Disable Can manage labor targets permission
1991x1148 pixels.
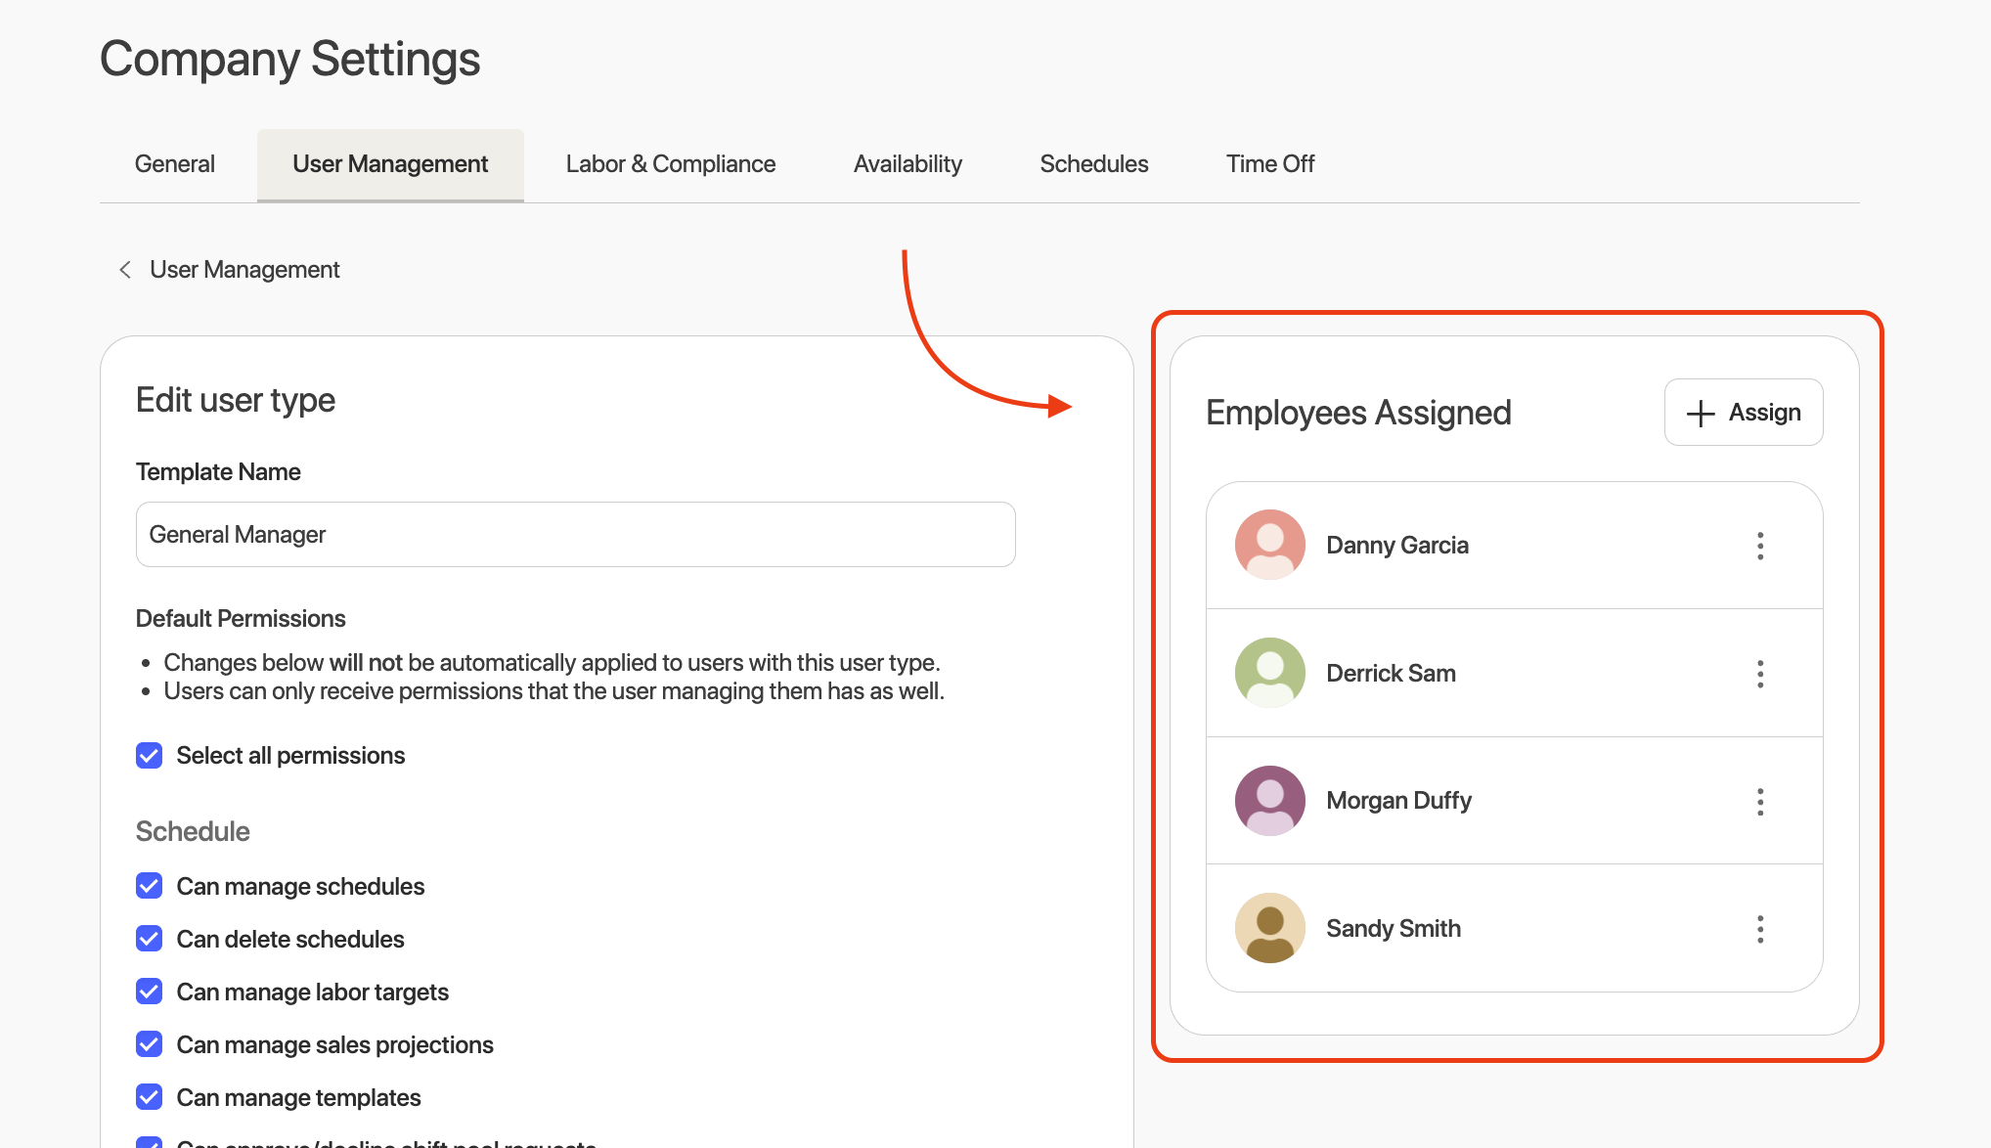[150, 992]
